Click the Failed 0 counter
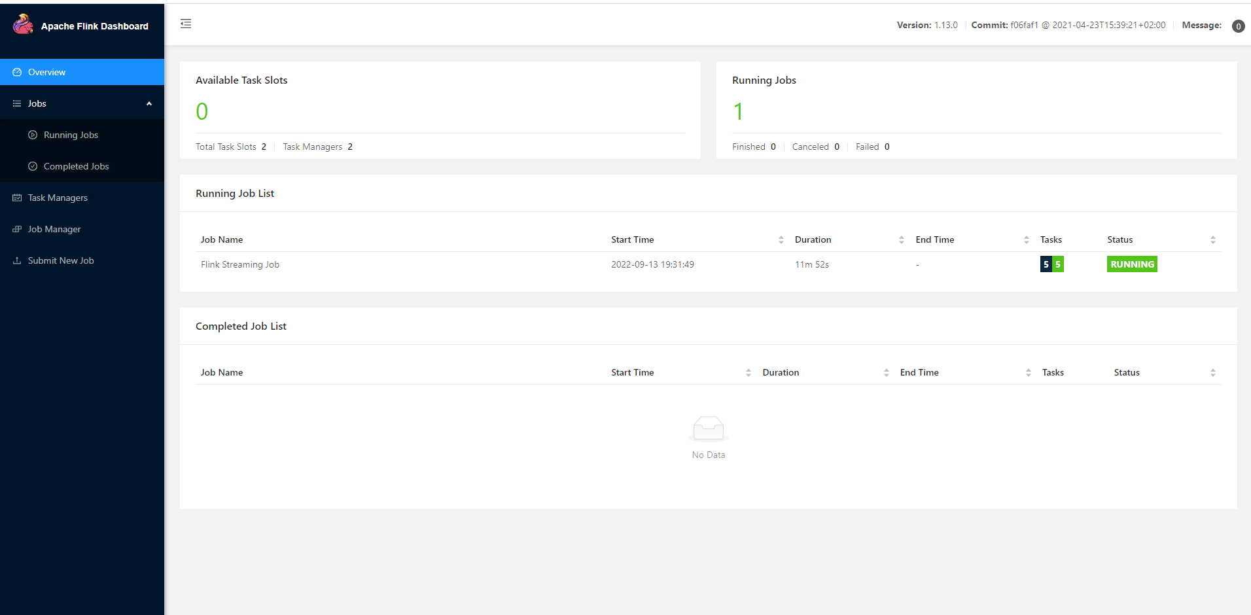This screenshot has height=615, width=1251. tap(873, 147)
